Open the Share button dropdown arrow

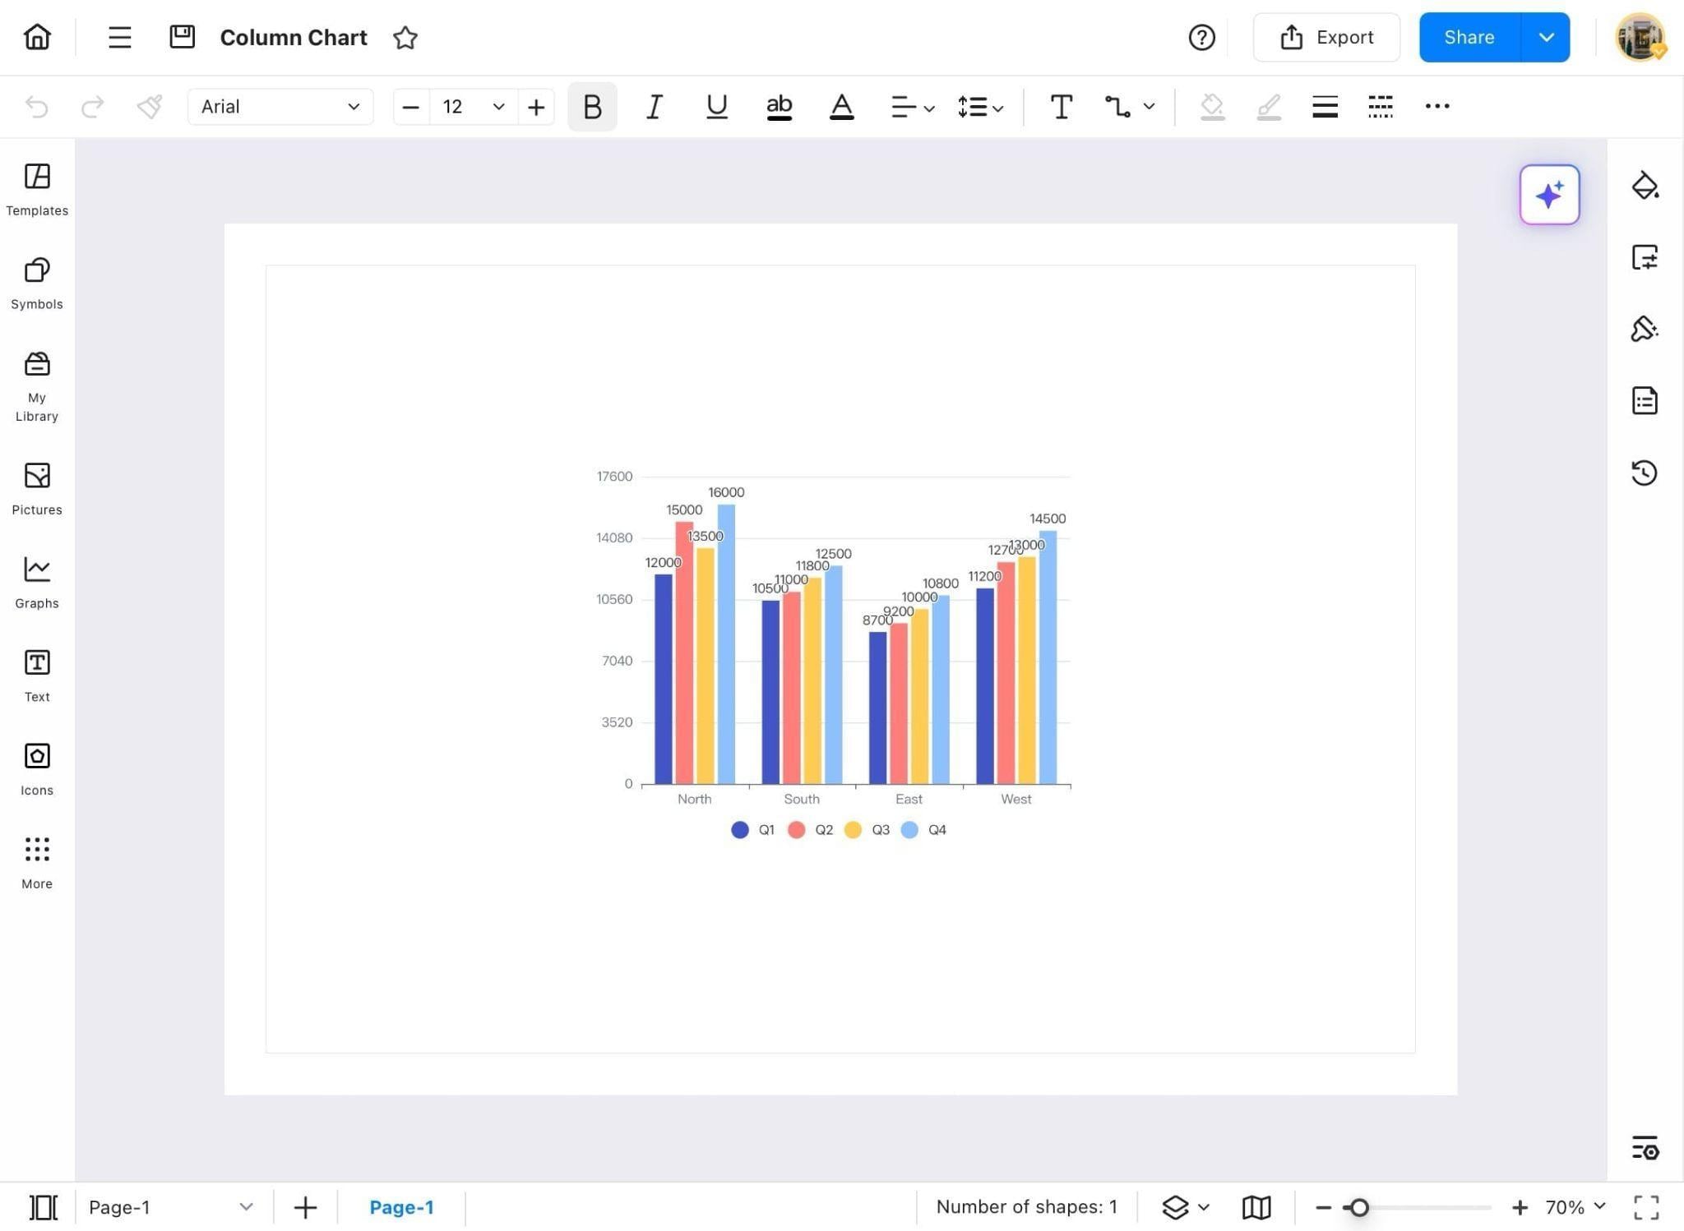pyautogui.click(x=1548, y=37)
